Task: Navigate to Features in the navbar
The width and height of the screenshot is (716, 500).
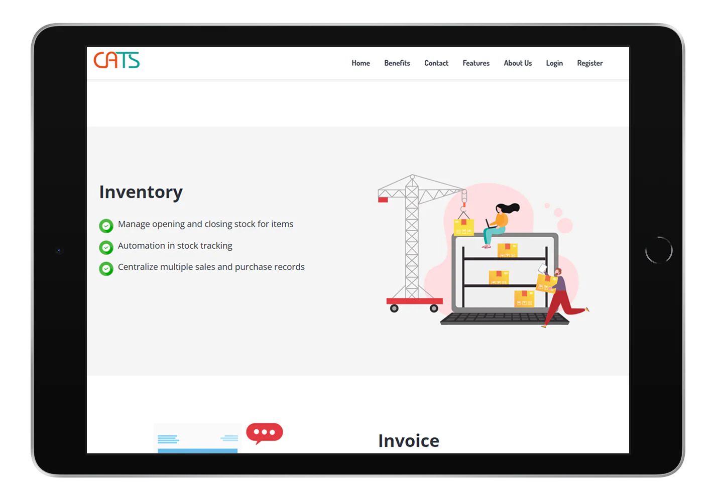Action: point(476,63)
